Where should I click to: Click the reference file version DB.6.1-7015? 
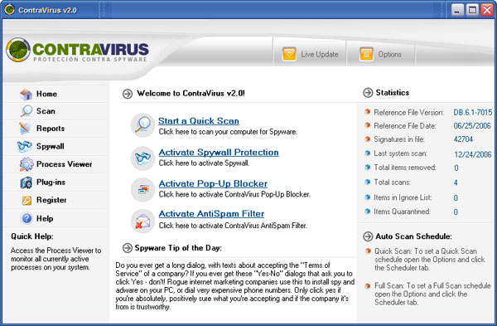tap(473, 112)
